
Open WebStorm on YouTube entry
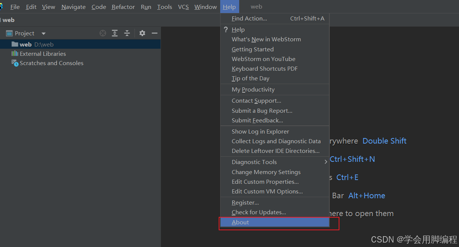pyautogui.click(x=275, y=59)
